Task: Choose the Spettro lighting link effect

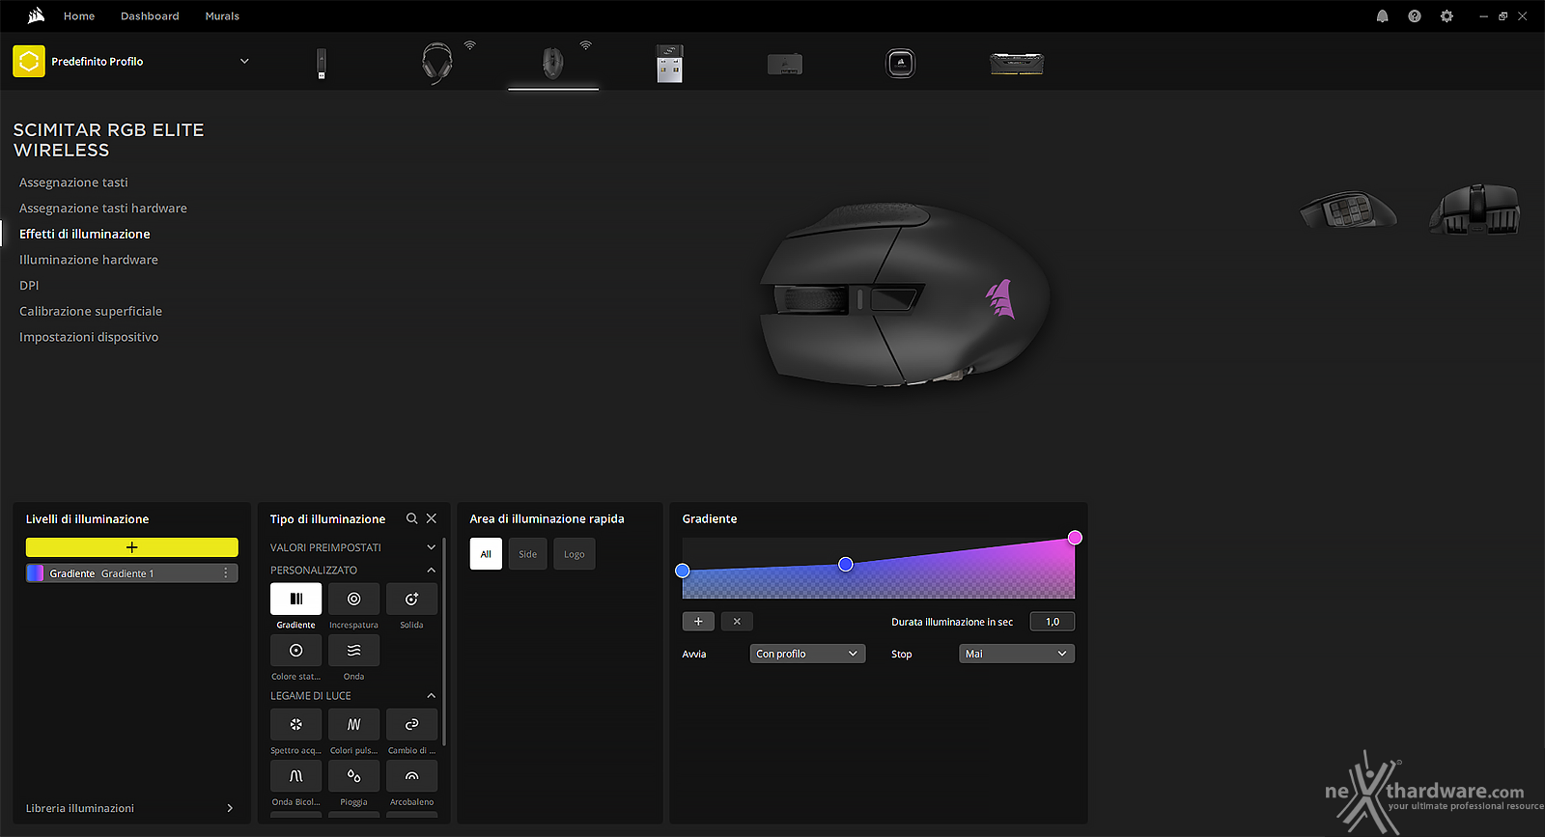Action: point(295,724)
